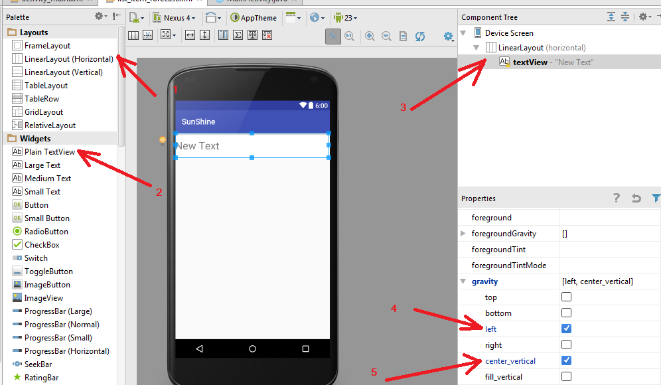The width and height of the screenshot is (661, 385).
Task: Toggle the baseline alignment icon
Action: click(x=147, y=35)
